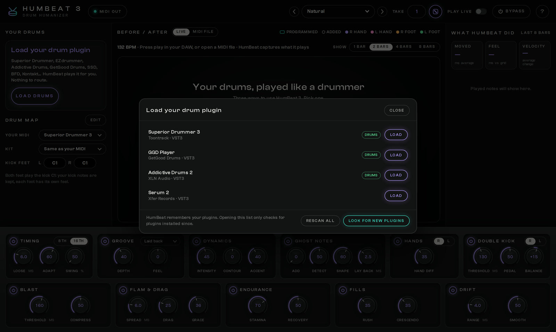The image size is (556, 332).
Task: Toggle the Drift section power icon
Action: click(x=453, y=290)
